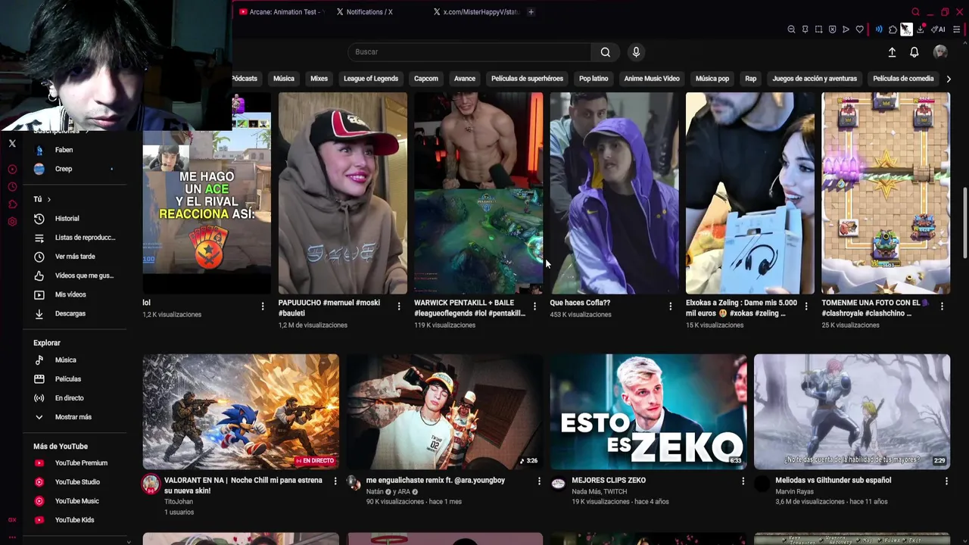This screenshot has height=545, width=969.
Task: Click the YouTube search magnifier button
Action: pos(605,52)
